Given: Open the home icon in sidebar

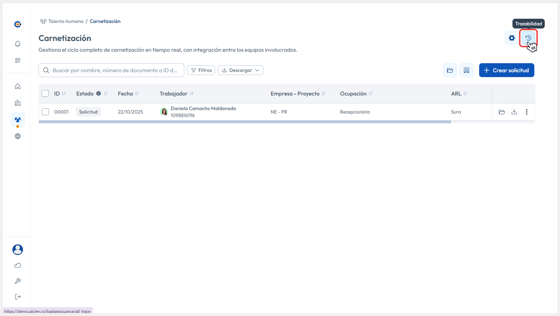Looking at the screenshot, I should click(18, 86).
